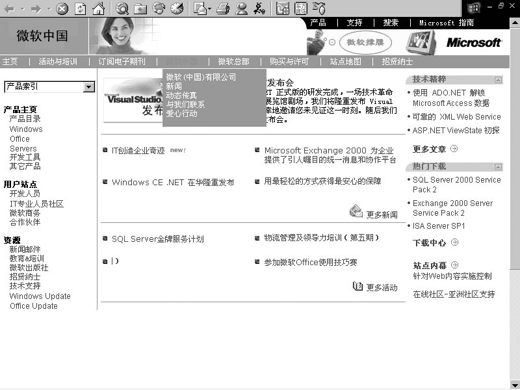
Task: Expand the 产品索引 combo box
Action: (x=88, y=87)
